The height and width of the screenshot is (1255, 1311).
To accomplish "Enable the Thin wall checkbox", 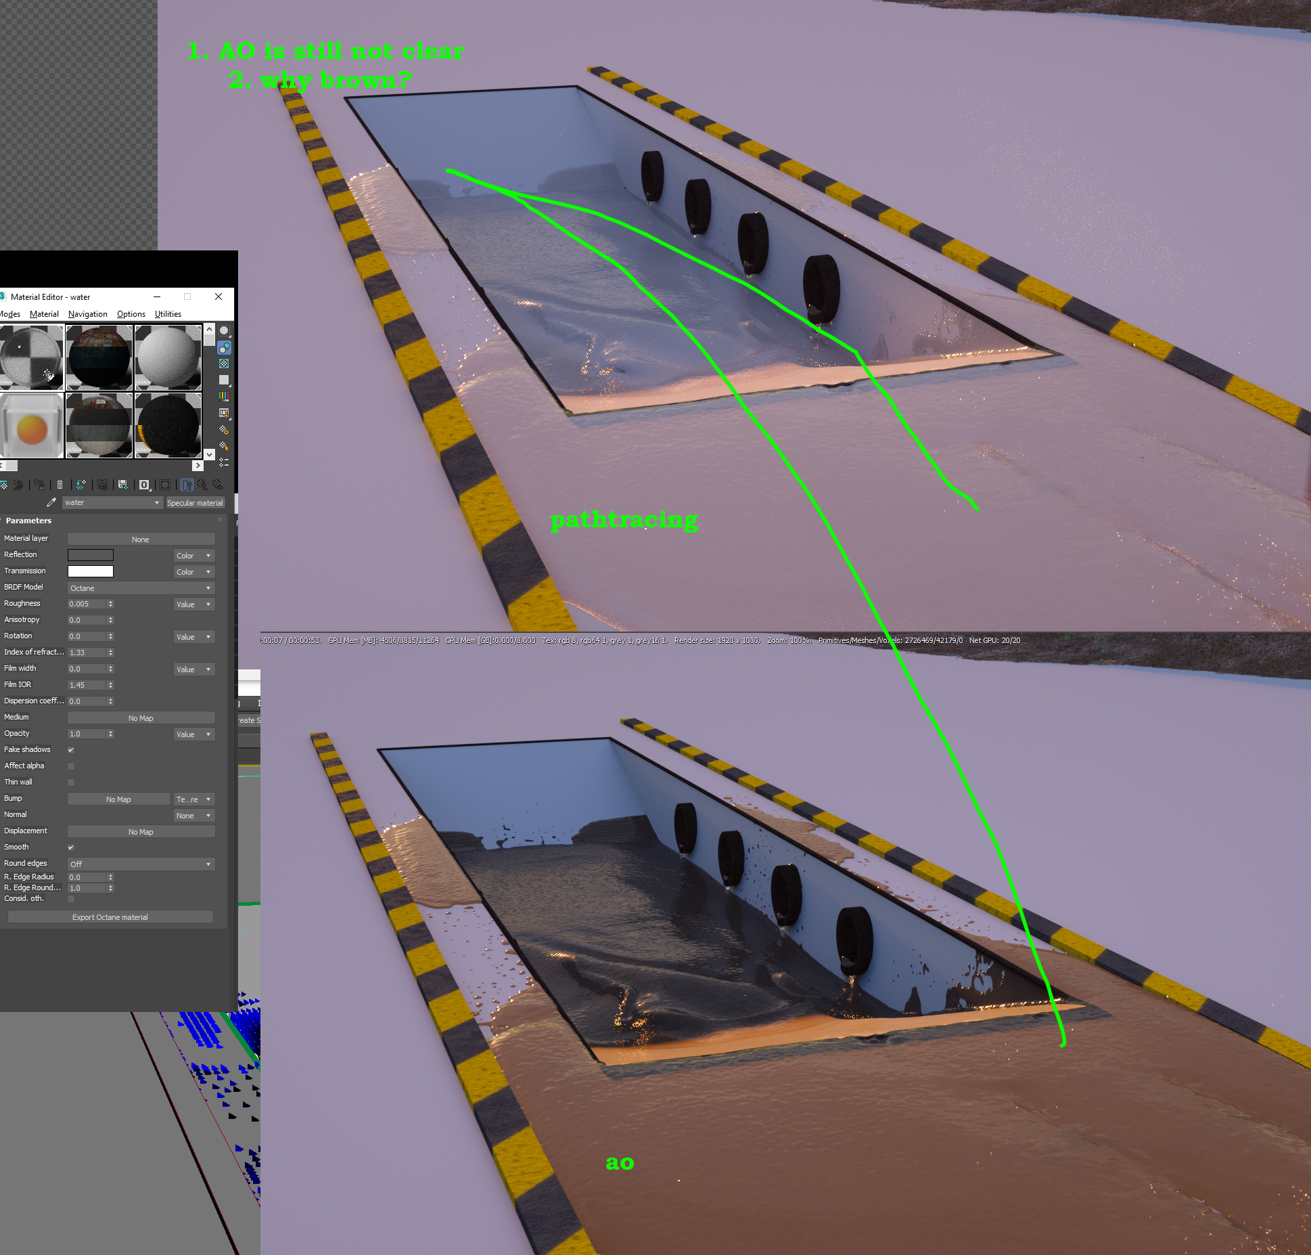I will [x=71, y=783].
